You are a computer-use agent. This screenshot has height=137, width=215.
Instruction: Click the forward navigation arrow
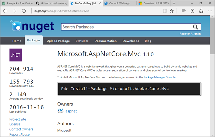coord(15,11)
